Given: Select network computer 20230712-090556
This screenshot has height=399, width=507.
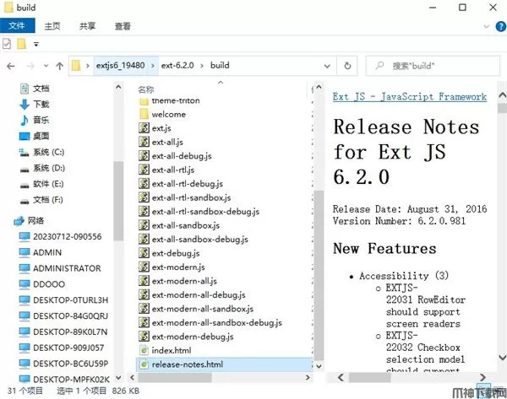Looking at the screenshot, I should (x=67, y=237).
